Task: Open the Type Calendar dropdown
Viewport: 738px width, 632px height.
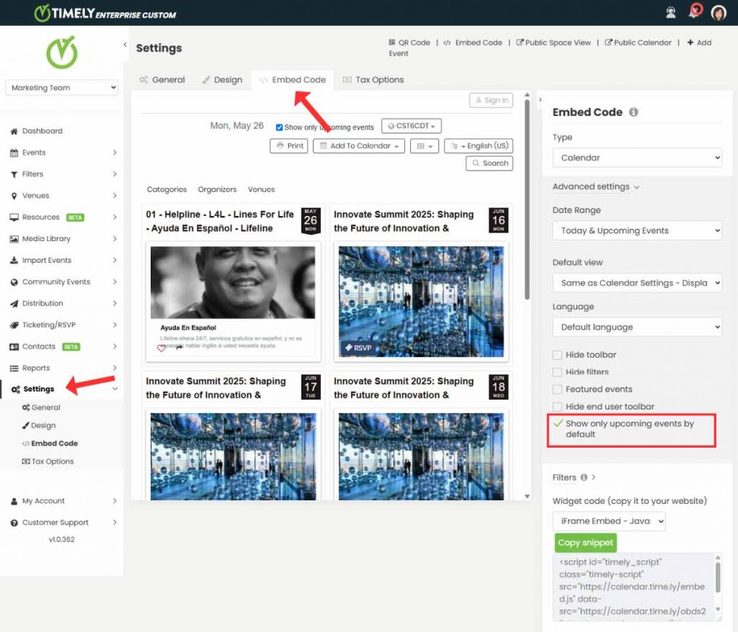Action: [x=637, y=158]
